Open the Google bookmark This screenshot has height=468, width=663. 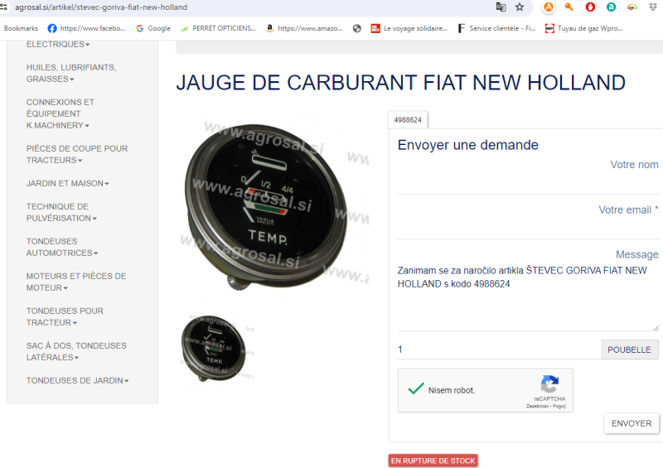coord(153,28)
